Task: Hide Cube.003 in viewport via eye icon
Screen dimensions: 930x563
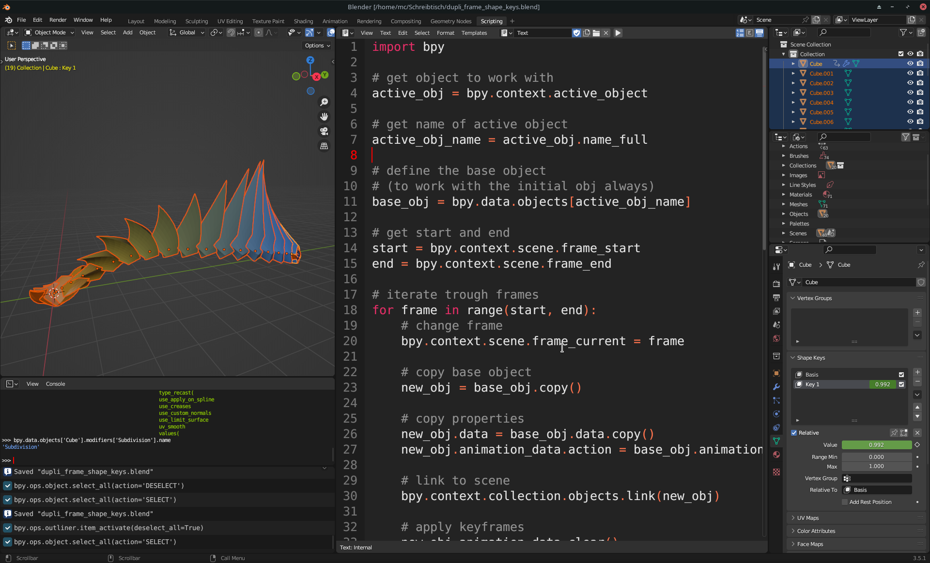Action: tap(910, 93)
